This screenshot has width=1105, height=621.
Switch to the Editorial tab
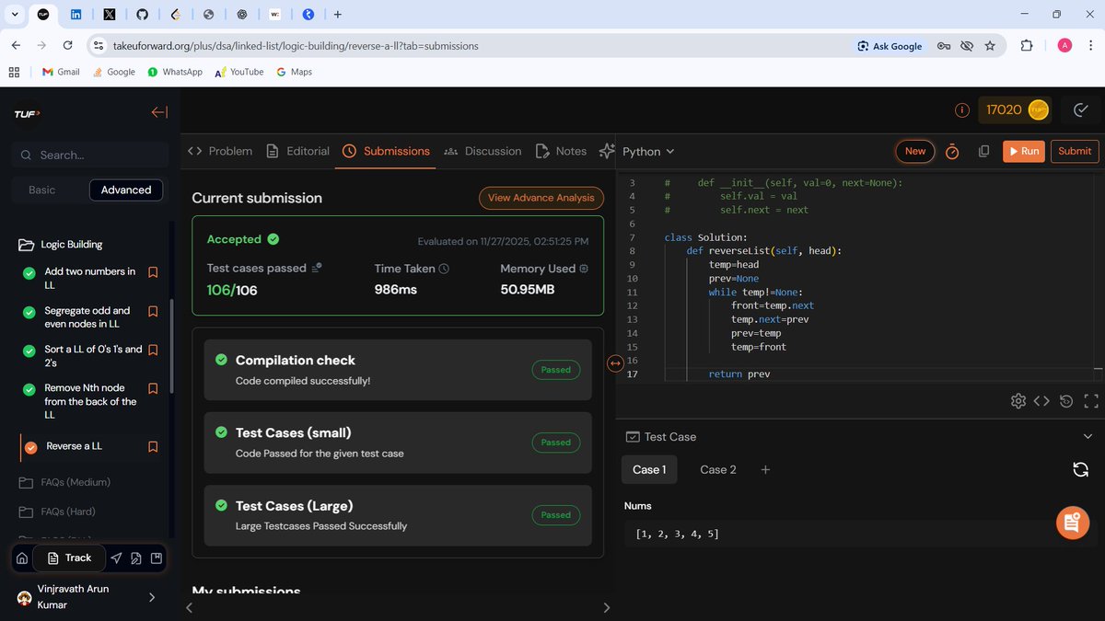(306, 151)
